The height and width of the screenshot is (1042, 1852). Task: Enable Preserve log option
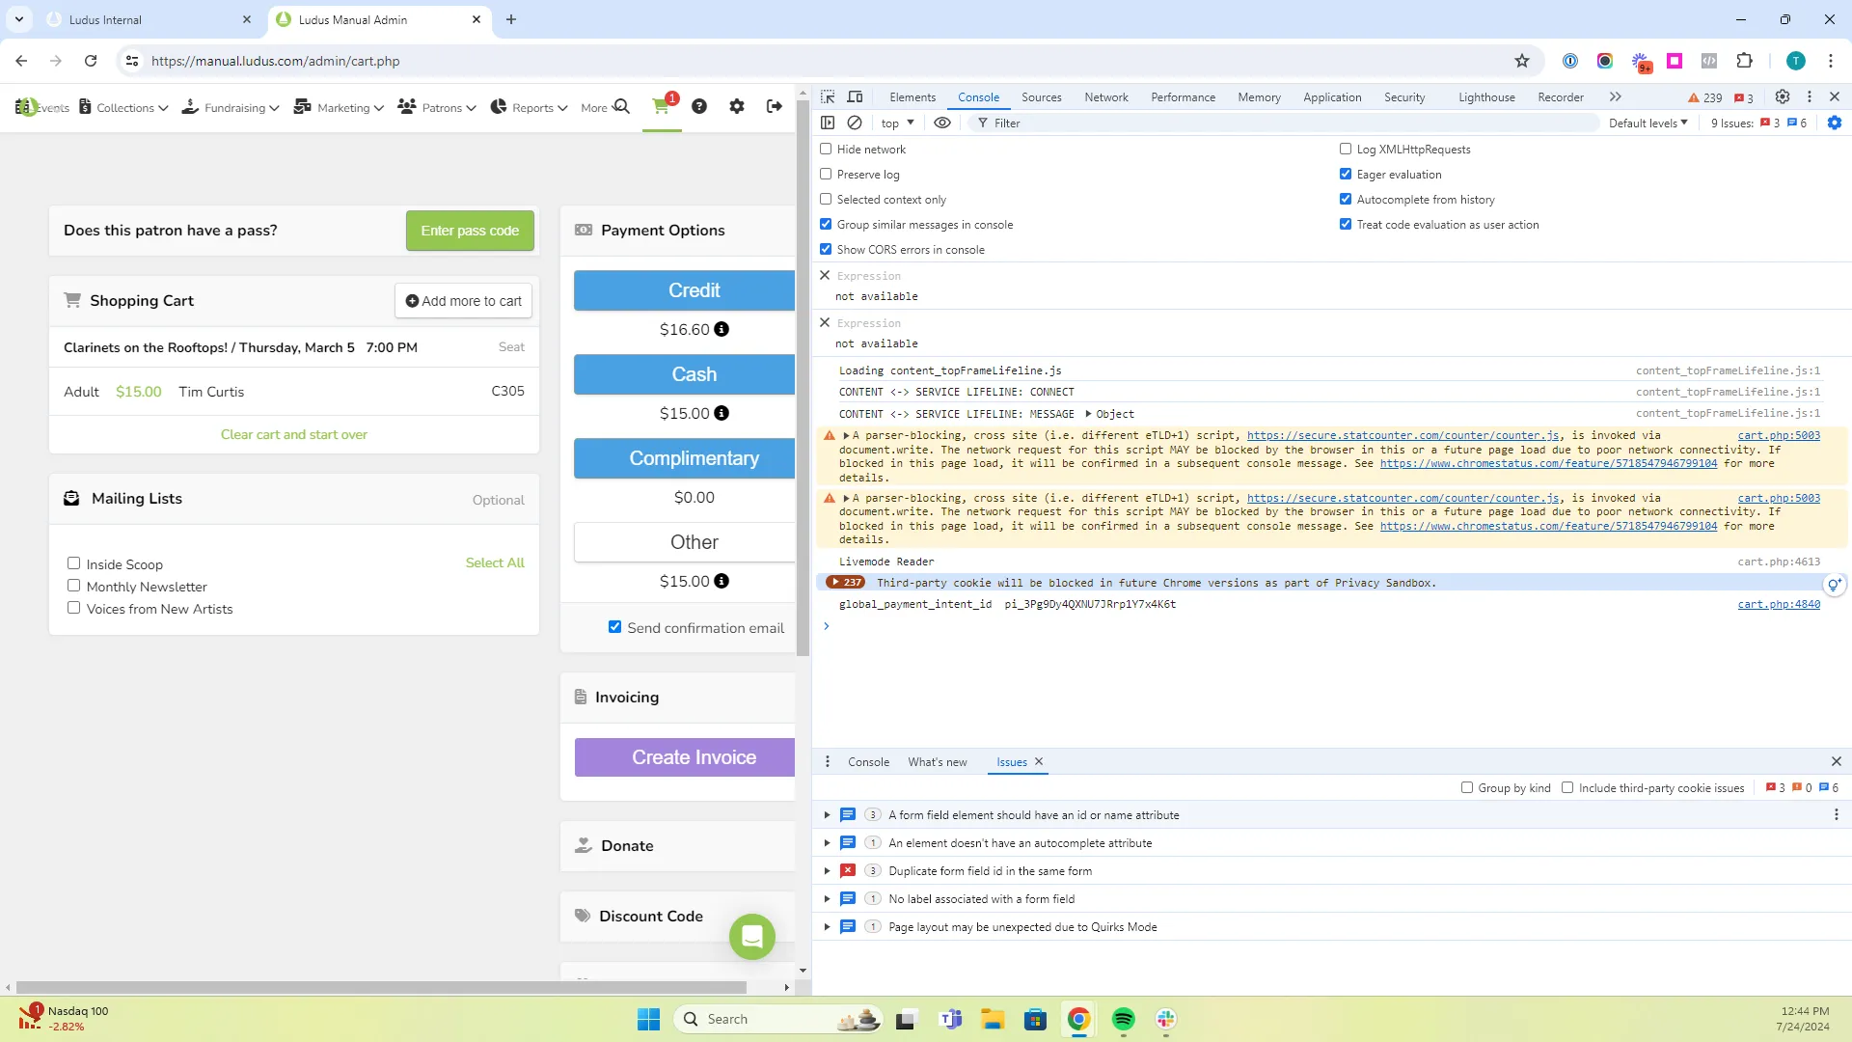click(826, 174)
